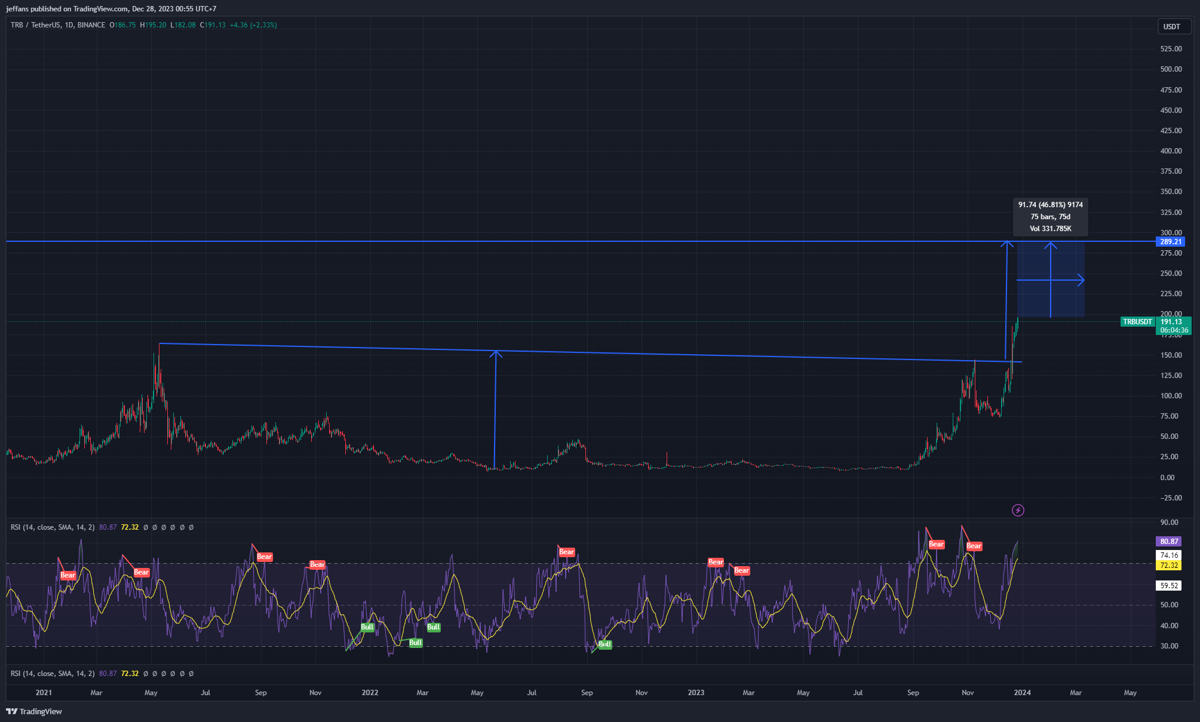The width and height of the screenshot is (1200, 722).
Task: Click the measurement tooltip showing 91.74 (46.81%)
Action: [x=1050, y=217]
